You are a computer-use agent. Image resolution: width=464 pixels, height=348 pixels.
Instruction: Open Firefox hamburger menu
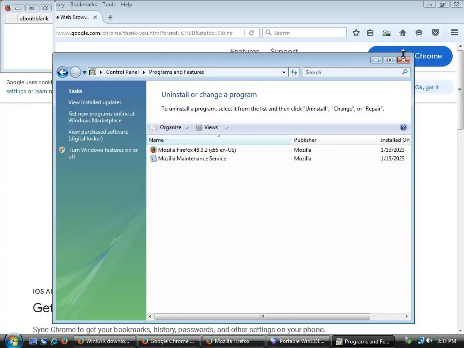click(x=454, y=33)
